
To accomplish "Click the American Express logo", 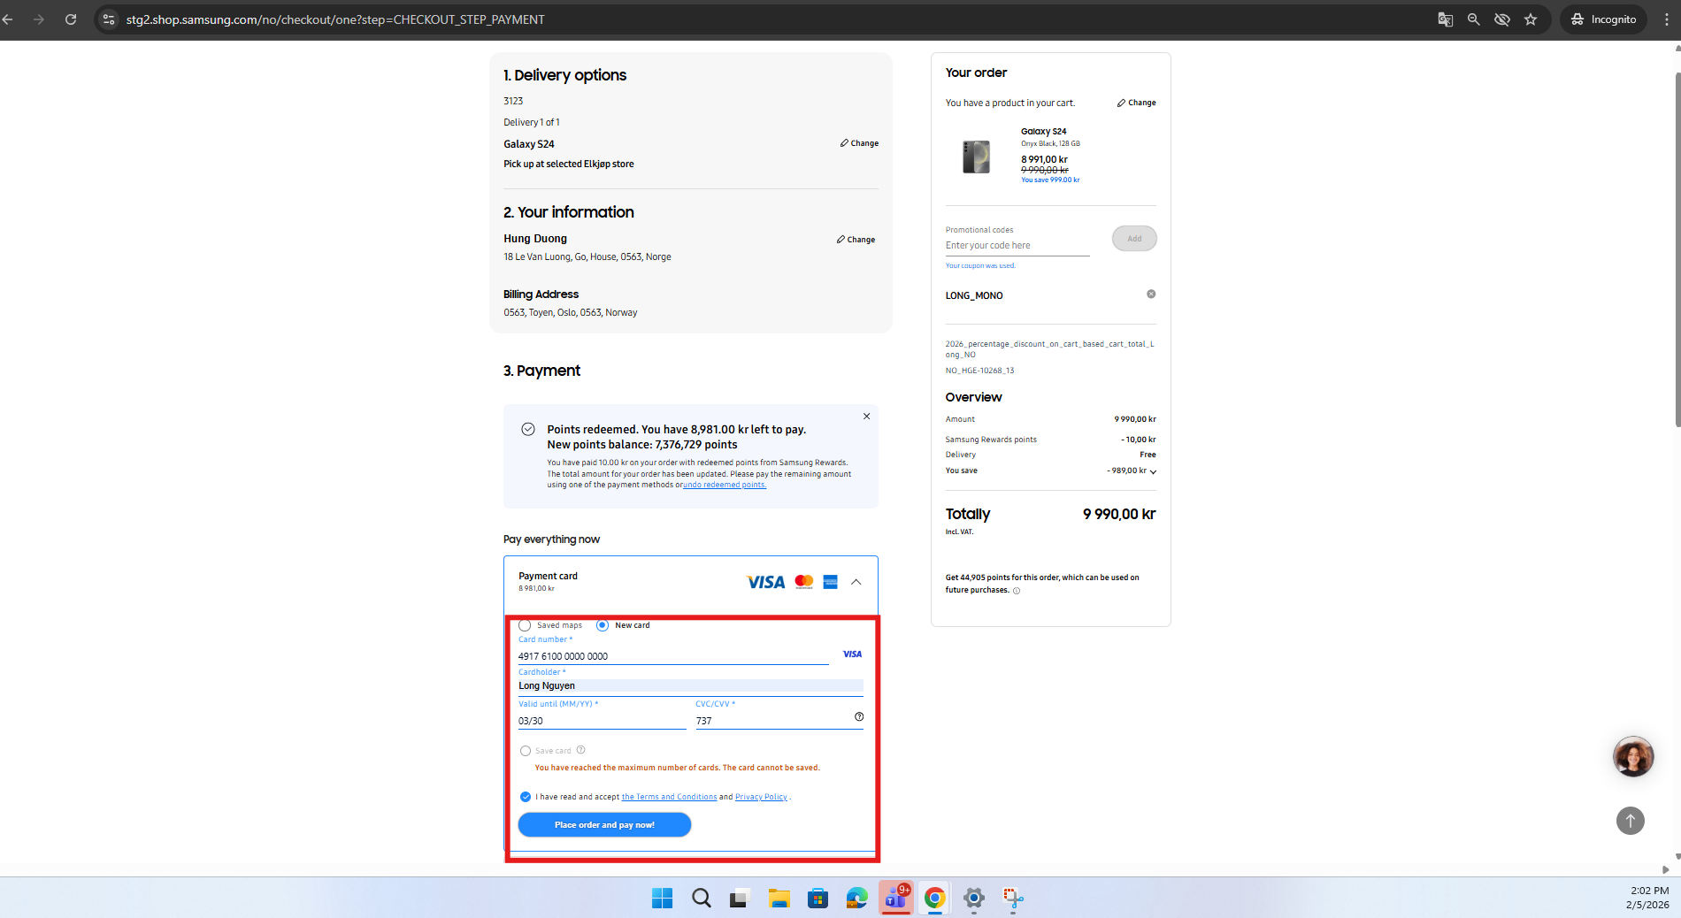I will pos(830,582).
